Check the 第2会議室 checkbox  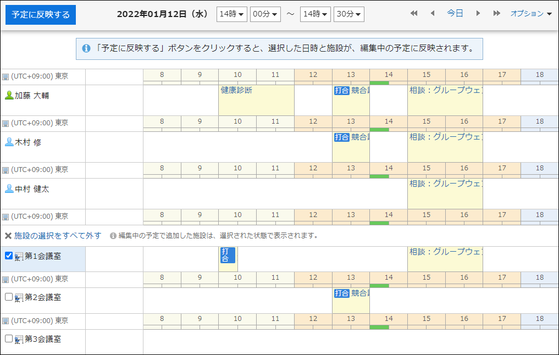[9, 297]
